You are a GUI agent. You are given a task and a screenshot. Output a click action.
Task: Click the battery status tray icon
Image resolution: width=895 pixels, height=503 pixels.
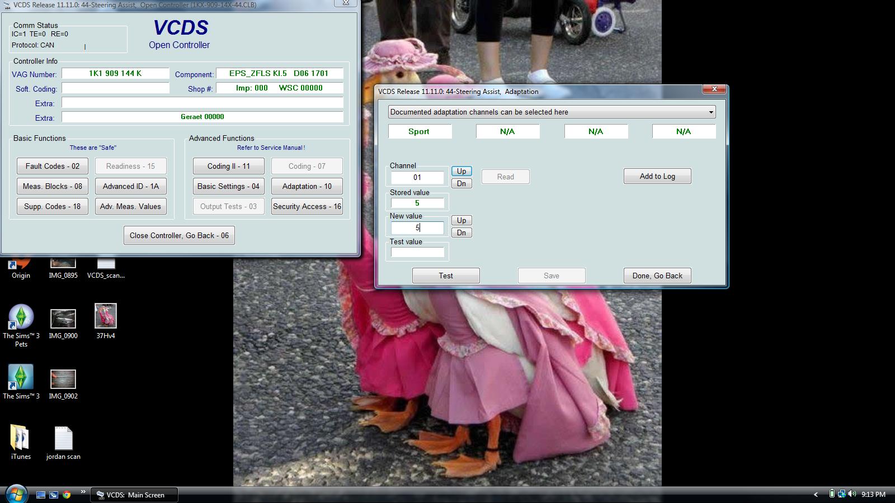click(x=832, y=494)
